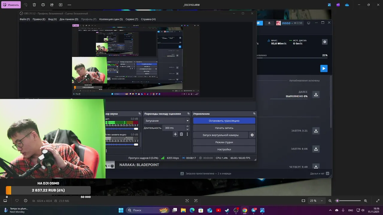The height and width of the screenshot is (215, 383).
Task: Click the Начать запись button
Action: 224,128
